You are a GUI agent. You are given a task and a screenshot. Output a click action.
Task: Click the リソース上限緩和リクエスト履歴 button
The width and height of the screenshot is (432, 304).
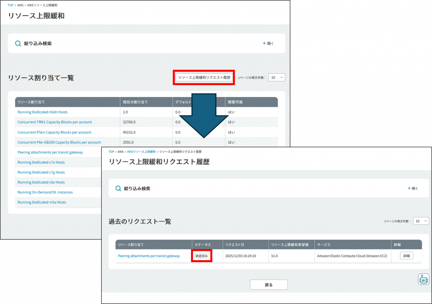coord(204,78)
